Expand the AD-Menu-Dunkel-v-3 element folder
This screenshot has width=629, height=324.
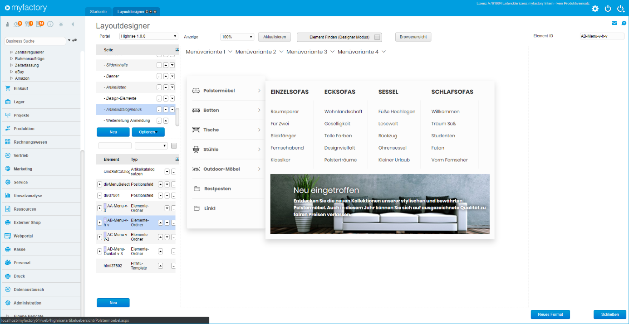point(99,251)
